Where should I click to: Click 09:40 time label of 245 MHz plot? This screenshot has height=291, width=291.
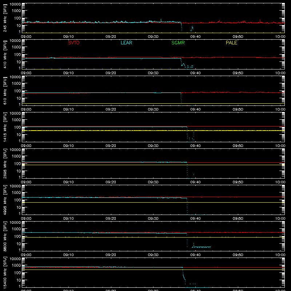(x=195, y=37)
